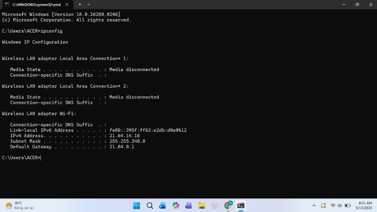Click the IPv4 address 21.64.14.16

(x=124, y=136)
